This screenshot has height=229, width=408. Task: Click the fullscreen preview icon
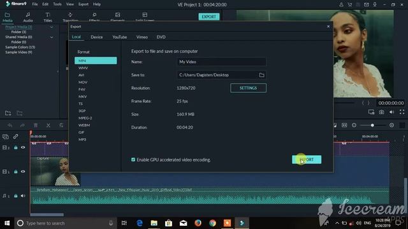[402, 112]
